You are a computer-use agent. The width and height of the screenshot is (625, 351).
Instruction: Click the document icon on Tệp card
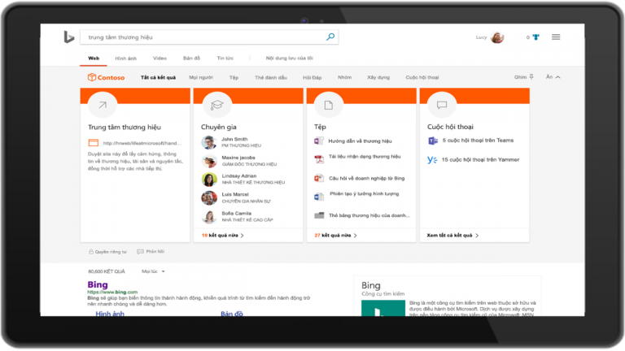tap(329, 105)
